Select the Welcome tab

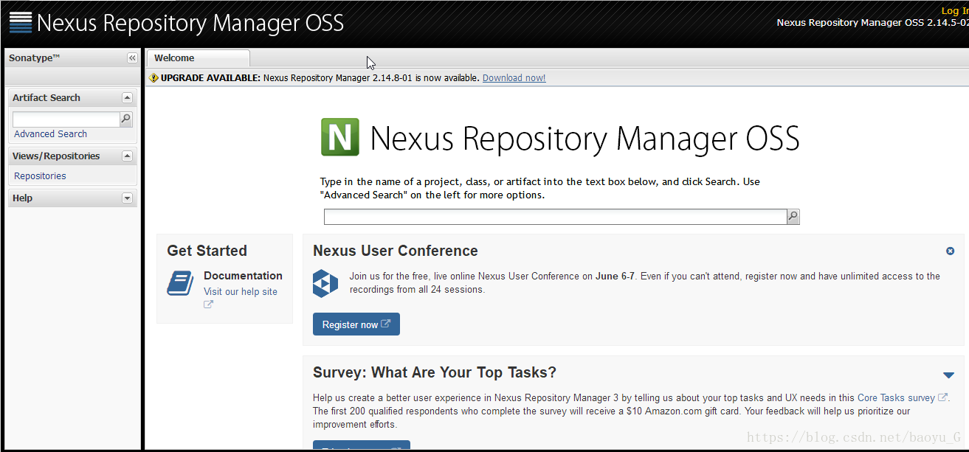[198, 58]
